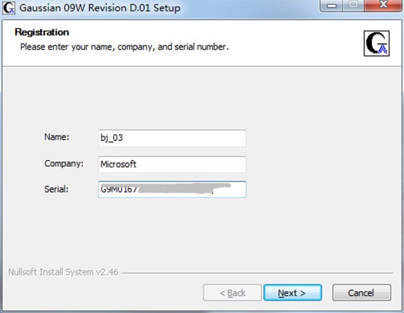Click the "Please enter your name" instruction text
Screen dimensions: 404x313
(x=124, y=47)
